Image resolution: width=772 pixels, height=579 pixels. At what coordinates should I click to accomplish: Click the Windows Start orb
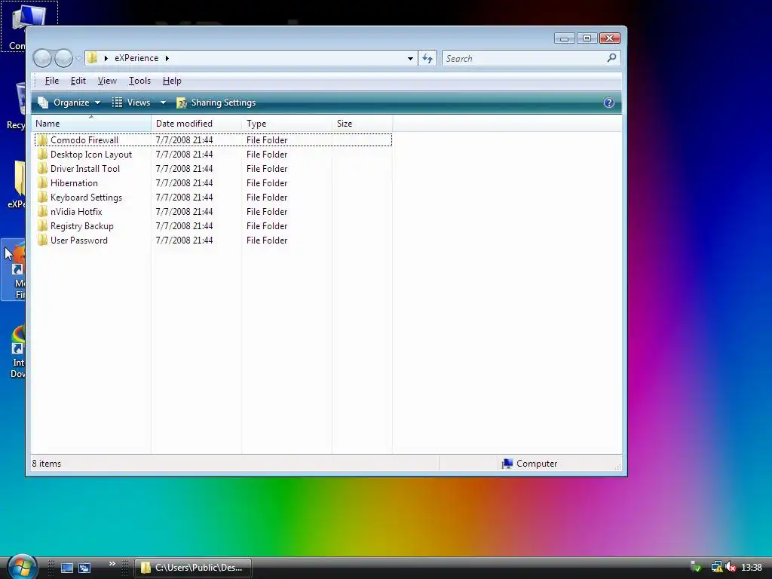(21, 567)
